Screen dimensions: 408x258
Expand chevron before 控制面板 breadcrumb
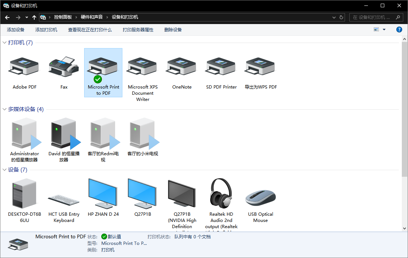pos(50,17)
